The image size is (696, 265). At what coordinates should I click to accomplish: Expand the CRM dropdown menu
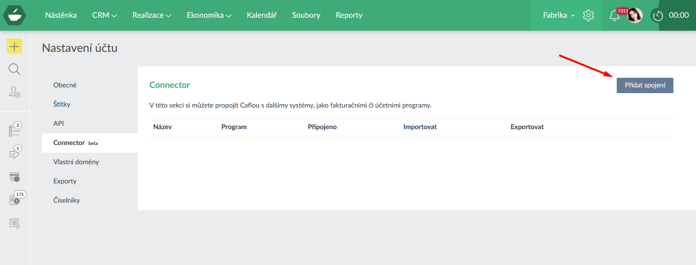pos(104,15)
